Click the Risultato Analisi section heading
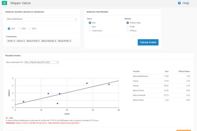Viewport: 197px width, 131px height. click(x=13, y=56)
